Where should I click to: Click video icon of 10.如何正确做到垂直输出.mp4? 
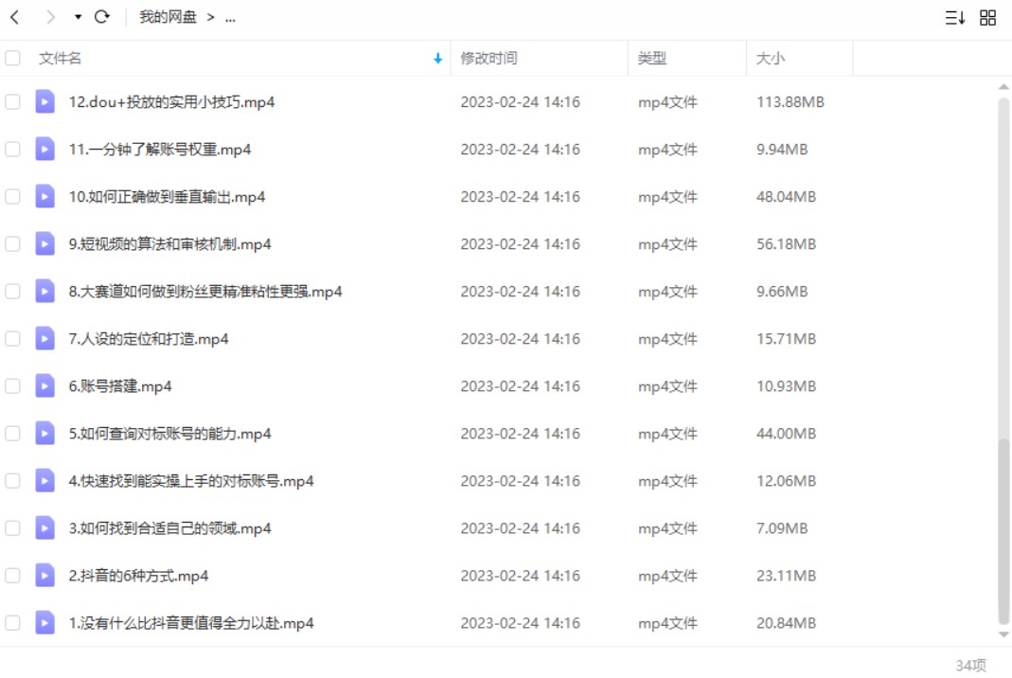(x=44, y=196)
